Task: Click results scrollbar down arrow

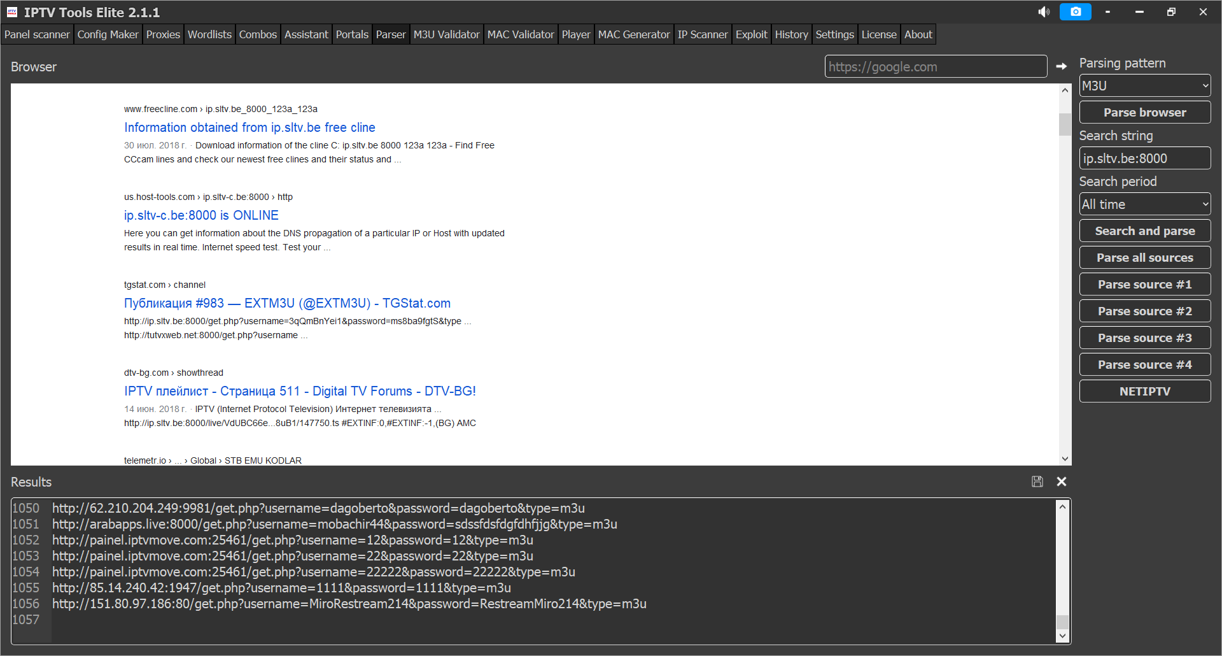Action: [x=1062, y=636]
